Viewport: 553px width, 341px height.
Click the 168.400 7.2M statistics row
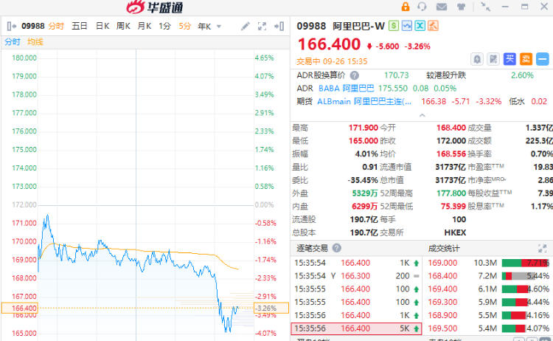pos(488,276)
